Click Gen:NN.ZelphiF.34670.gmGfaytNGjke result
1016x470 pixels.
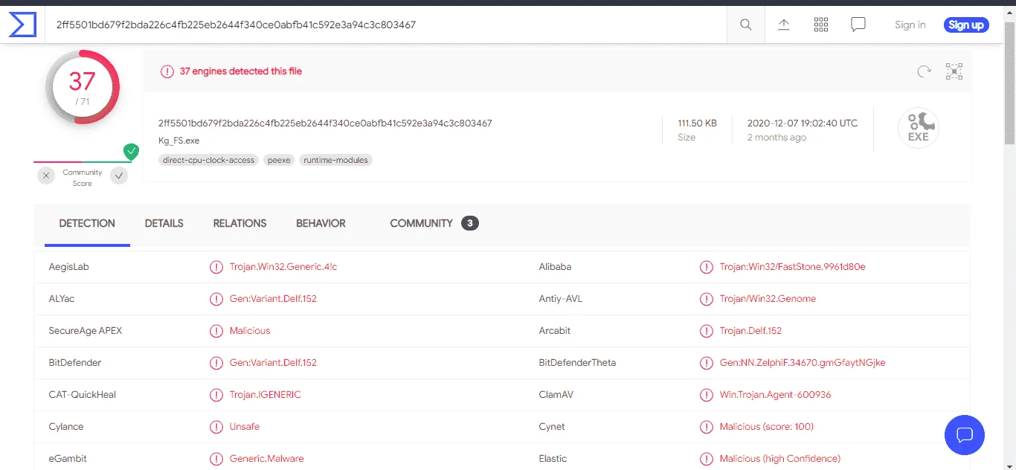(803, 363)
